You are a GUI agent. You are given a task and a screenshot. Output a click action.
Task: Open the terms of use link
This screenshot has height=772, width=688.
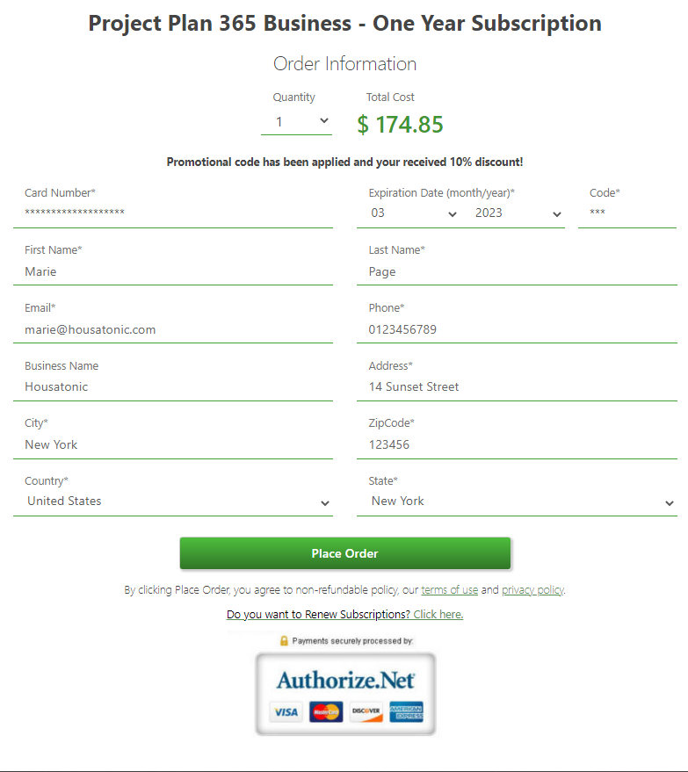click(x=449, y=590)
